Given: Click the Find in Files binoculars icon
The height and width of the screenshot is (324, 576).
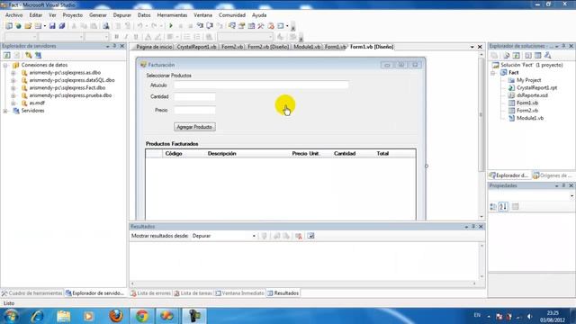Looking at the screenshot, I should (106, 26).
